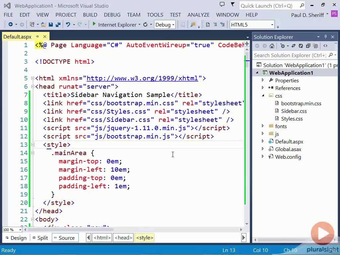Click the feedback speech bubble icon
Image resolution: width=340 pixels, height=255 pixels.
pyautogui.click(x=222, y=4)
